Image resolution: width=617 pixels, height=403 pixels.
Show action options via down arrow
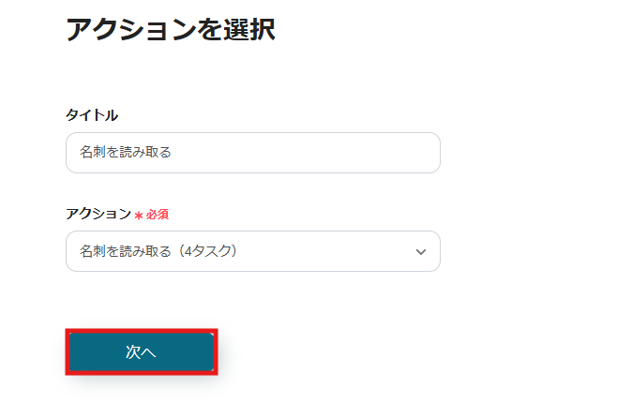[x=421, y=251]
